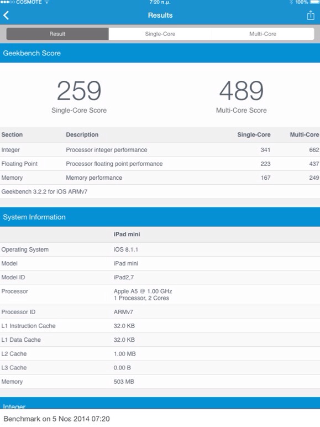The image size is (320, 427).
Task: Select the Processor Apple A5 row
Action: (x=160, y=295)
